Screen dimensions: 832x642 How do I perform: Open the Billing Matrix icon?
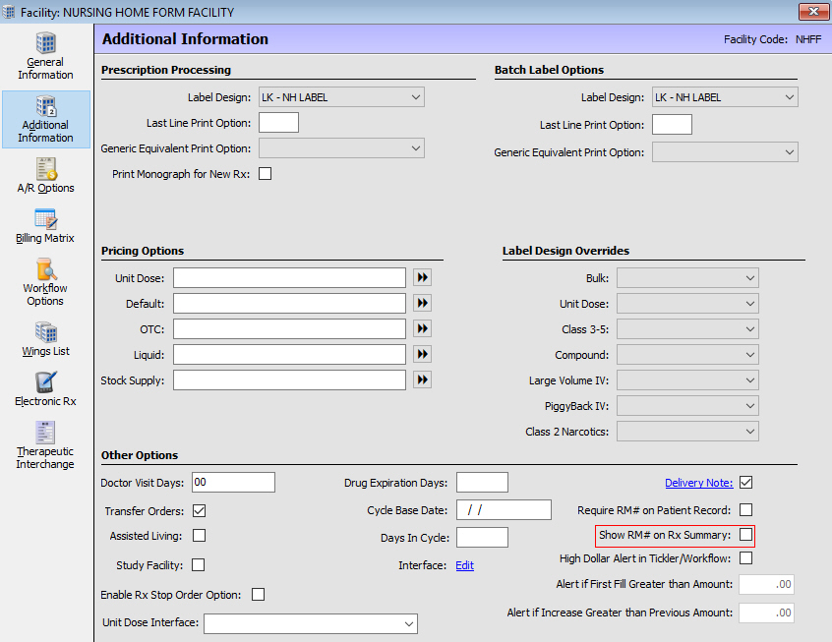(x=45, y=219)
